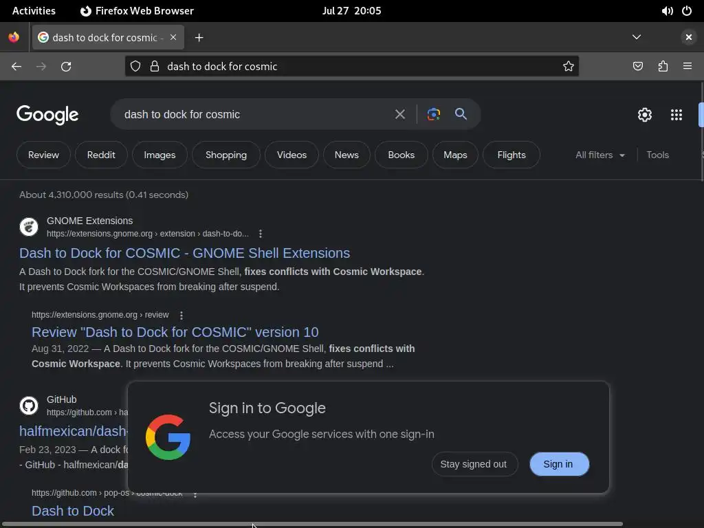This screenshot has width=704, height=528.
Task: Select the Review filter chip
Action: click(43, 155)
